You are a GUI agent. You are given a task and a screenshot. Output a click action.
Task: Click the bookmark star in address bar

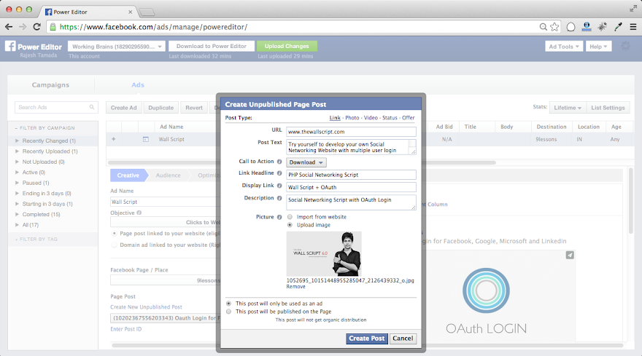(x=554, y=27)
